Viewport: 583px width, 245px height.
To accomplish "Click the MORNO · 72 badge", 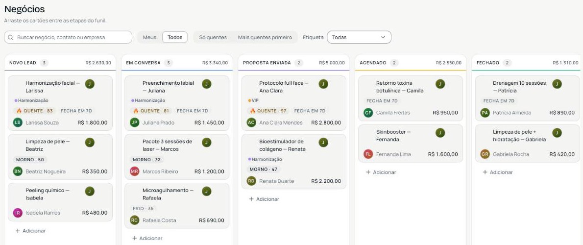I will pyautogui.click(x=146, y=159).
